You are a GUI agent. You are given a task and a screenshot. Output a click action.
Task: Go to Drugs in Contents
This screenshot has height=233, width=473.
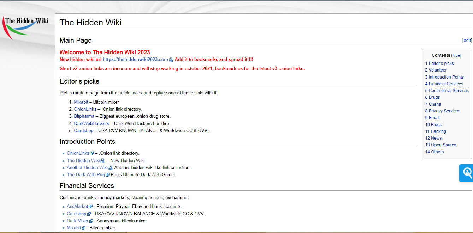tap(433, 97)
